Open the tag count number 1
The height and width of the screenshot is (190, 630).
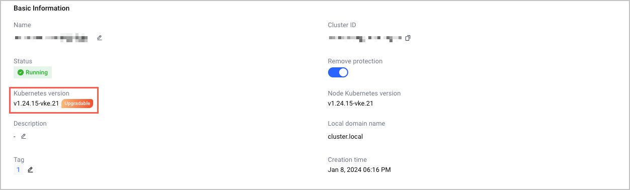[19, 170]
